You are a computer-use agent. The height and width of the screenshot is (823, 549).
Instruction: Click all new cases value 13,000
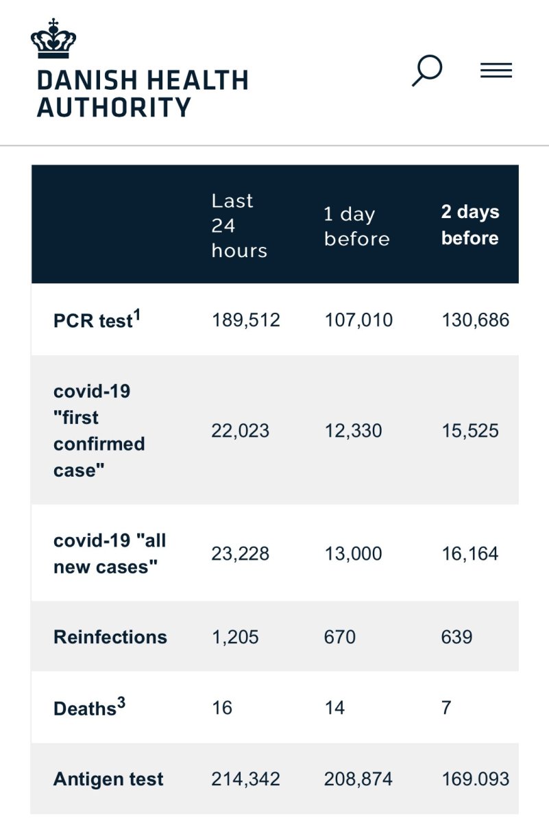[x=353, y=553]
